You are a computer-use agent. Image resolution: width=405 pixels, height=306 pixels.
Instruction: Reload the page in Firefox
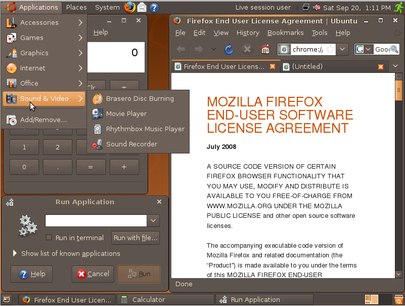[229, 49]
